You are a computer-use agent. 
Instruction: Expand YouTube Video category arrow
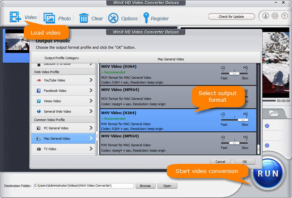tap(91, 80)
